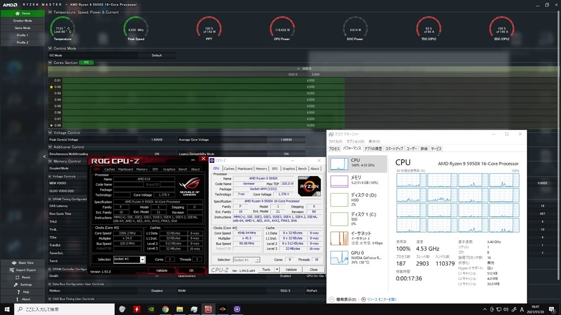
Task: Open the Tools dropdown arrow in CPU-Z
Action: 277,270
